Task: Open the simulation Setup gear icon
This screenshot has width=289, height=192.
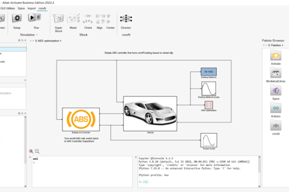Action: (x=17, y=18)
